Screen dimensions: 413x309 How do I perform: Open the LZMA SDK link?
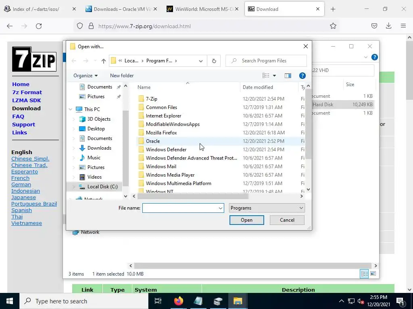point(26,100)
